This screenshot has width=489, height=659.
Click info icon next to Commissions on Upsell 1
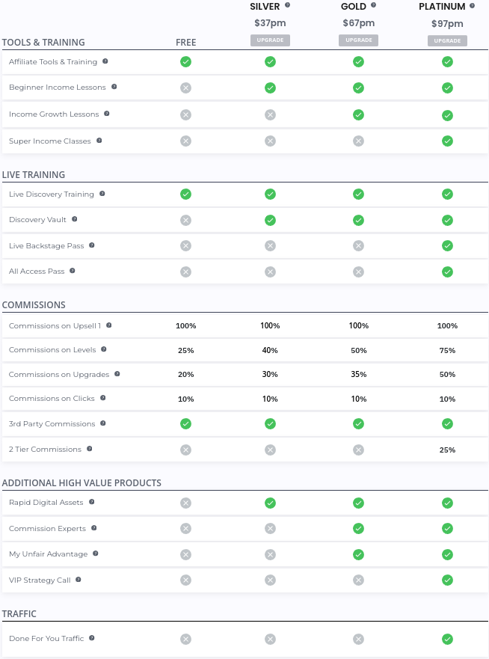coord(109,325)
